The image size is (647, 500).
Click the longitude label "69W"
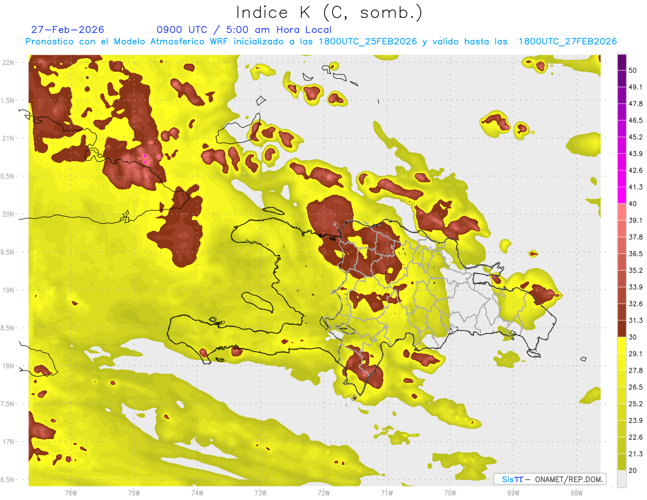(513, 493)
